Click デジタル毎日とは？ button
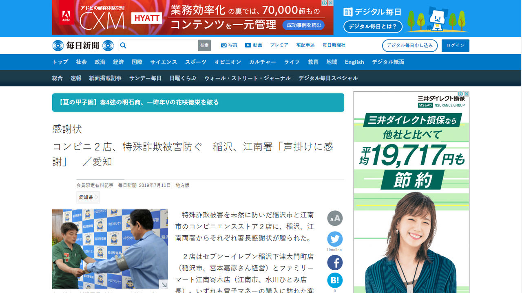 (x=373, y=26)
